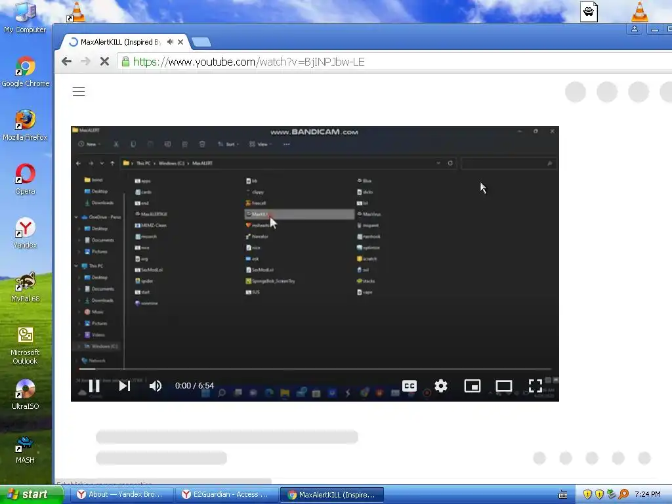Go back in Chrome
This screenshot has height=504, width=672.
66,61
